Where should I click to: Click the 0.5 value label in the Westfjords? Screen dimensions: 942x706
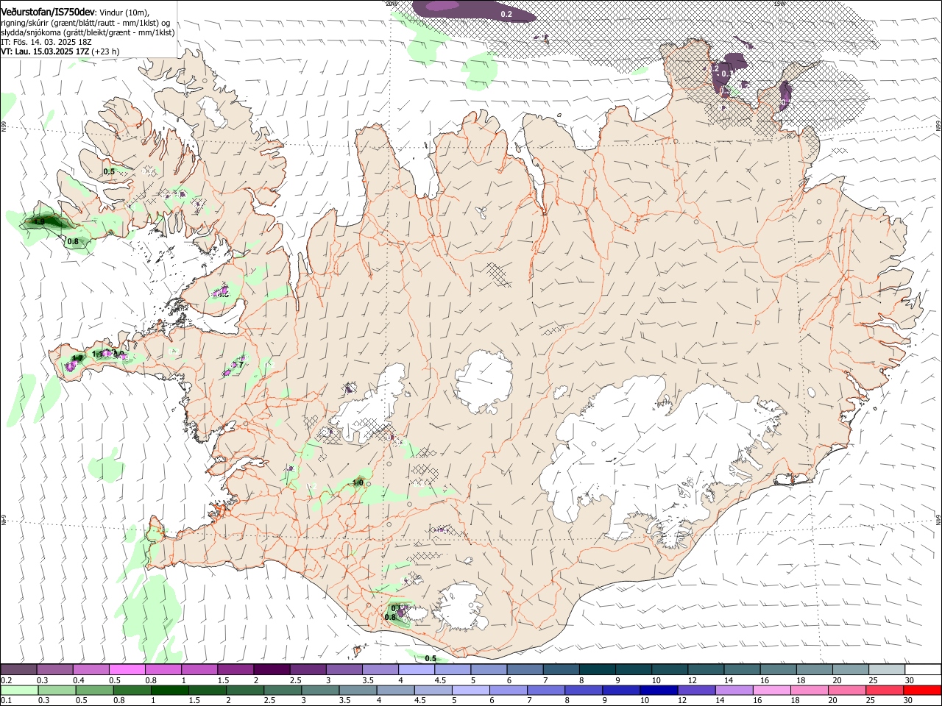coord(109,171)
